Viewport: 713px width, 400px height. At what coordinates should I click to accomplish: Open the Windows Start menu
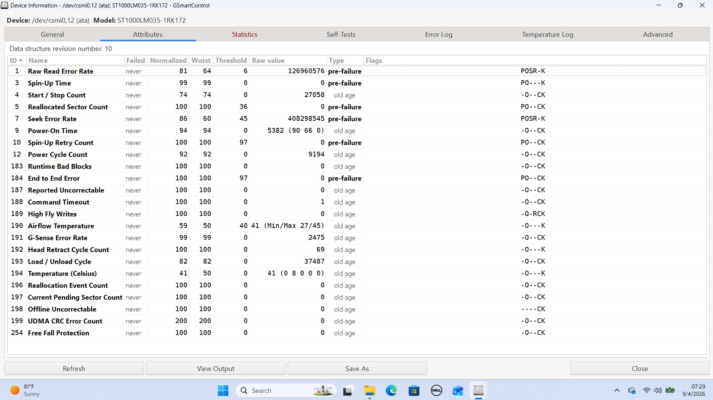coord(223,391)
